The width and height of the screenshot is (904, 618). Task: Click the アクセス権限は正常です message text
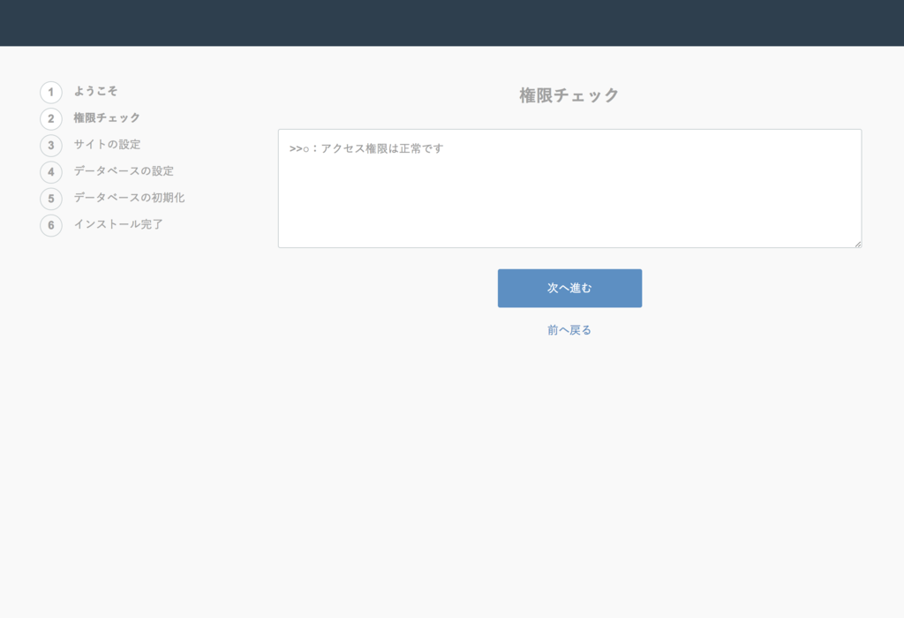pos(382,148)
